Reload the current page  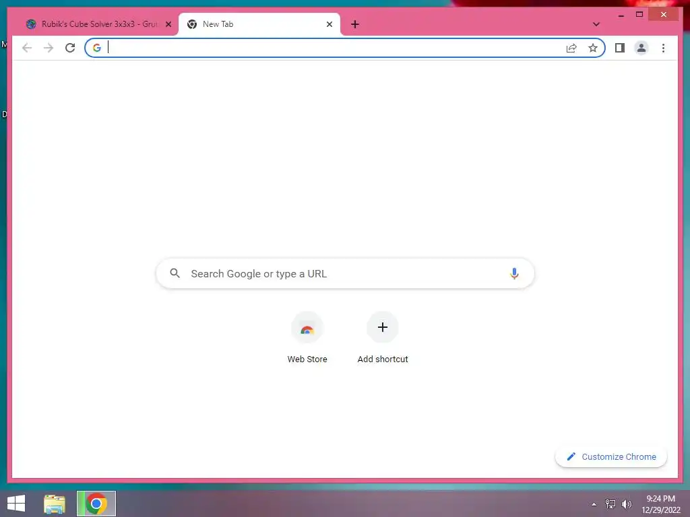coord(70,48)
